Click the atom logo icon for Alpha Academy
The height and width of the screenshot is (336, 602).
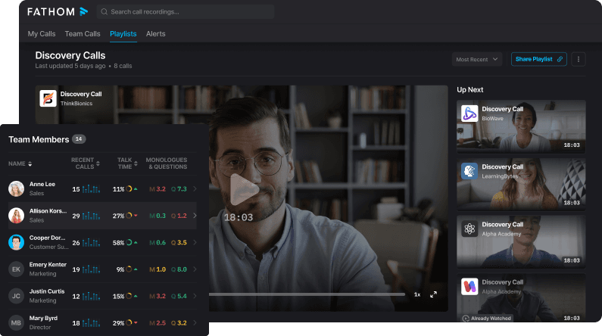coord(469,229)
